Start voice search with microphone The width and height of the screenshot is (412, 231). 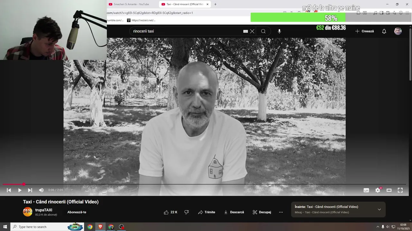(279, 31)
